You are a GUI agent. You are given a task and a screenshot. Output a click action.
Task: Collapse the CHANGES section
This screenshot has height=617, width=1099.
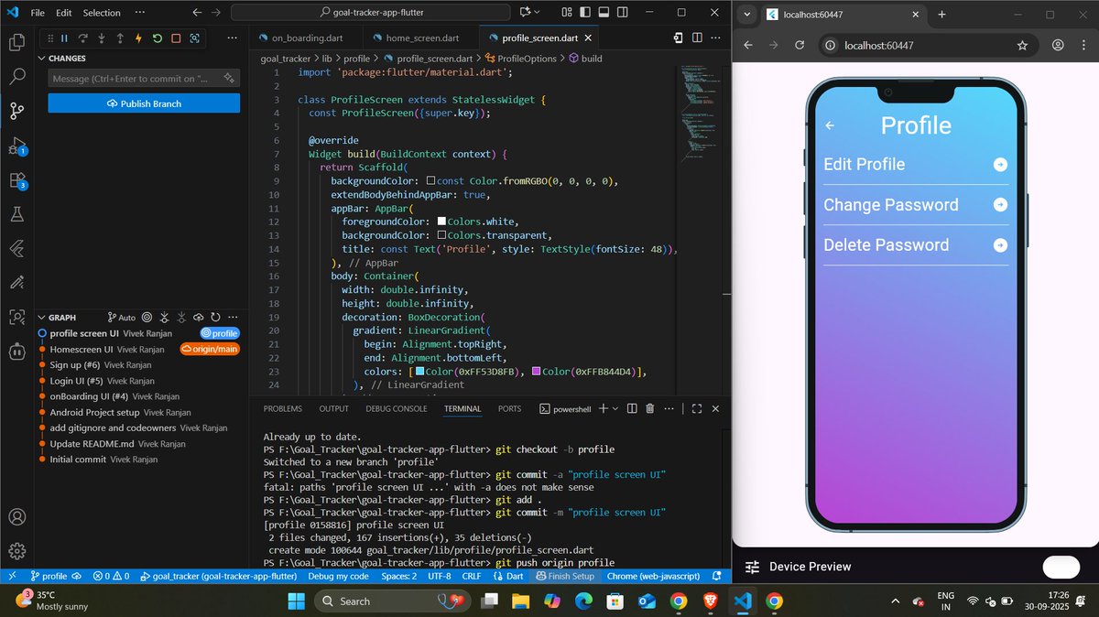pyautogui.click(x=41, y=58)
